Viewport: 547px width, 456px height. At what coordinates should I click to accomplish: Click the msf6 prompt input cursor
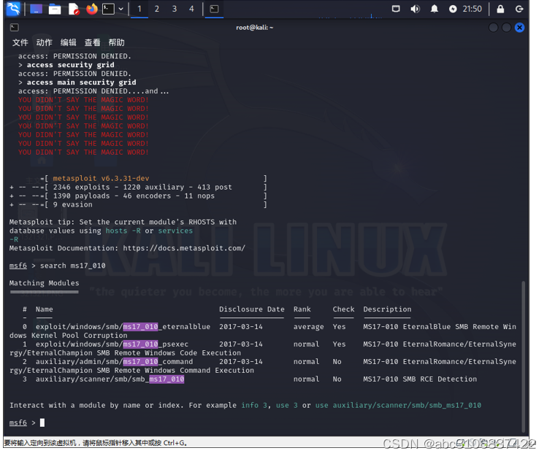coord(42,423)
